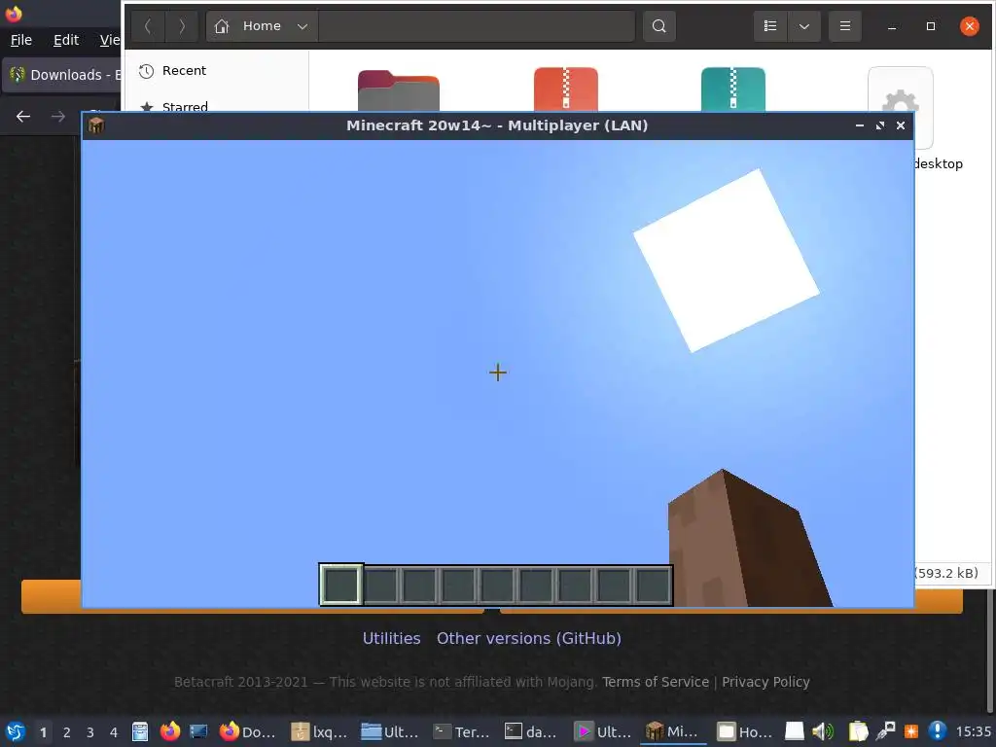The height and width of the screenshot is (747, 996).
Task: Open the clipboard manager tray icon
Action: point(858,731)
